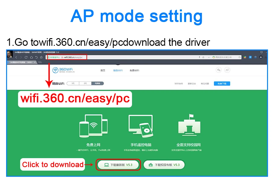Click the lightning speed-mode icon in address bar
275x185 pixels.
click(200, 57)
